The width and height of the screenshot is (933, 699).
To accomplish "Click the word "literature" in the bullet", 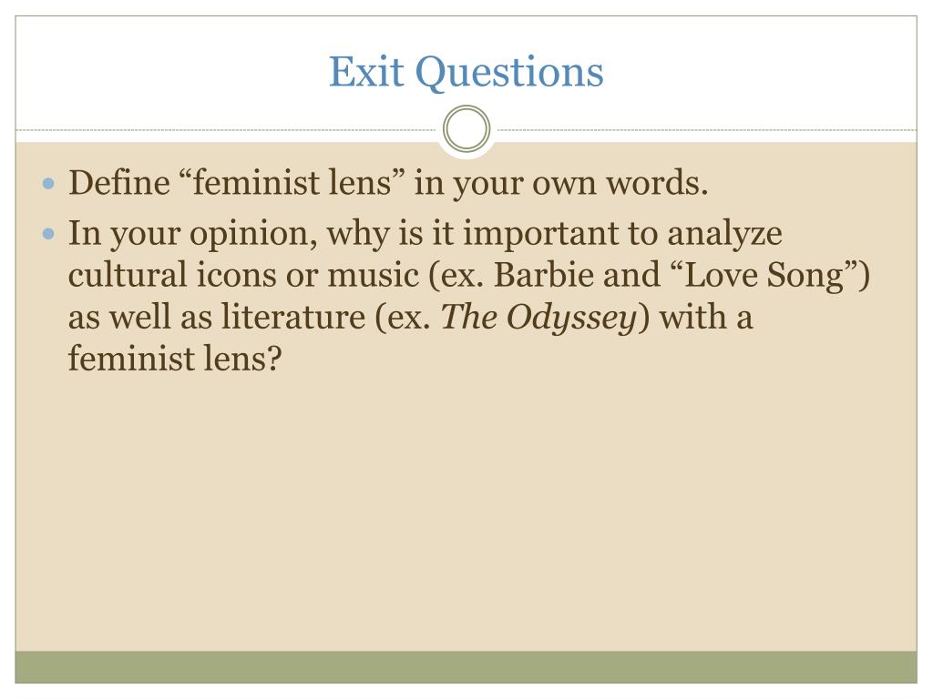I will click(x=293, y=317).
